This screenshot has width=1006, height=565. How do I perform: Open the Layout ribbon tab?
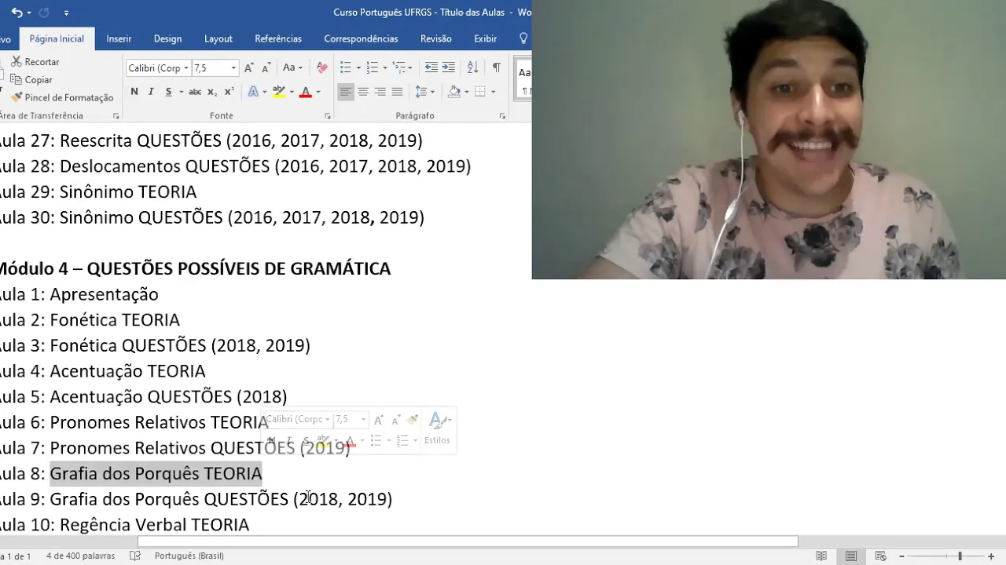coord(218,38)
